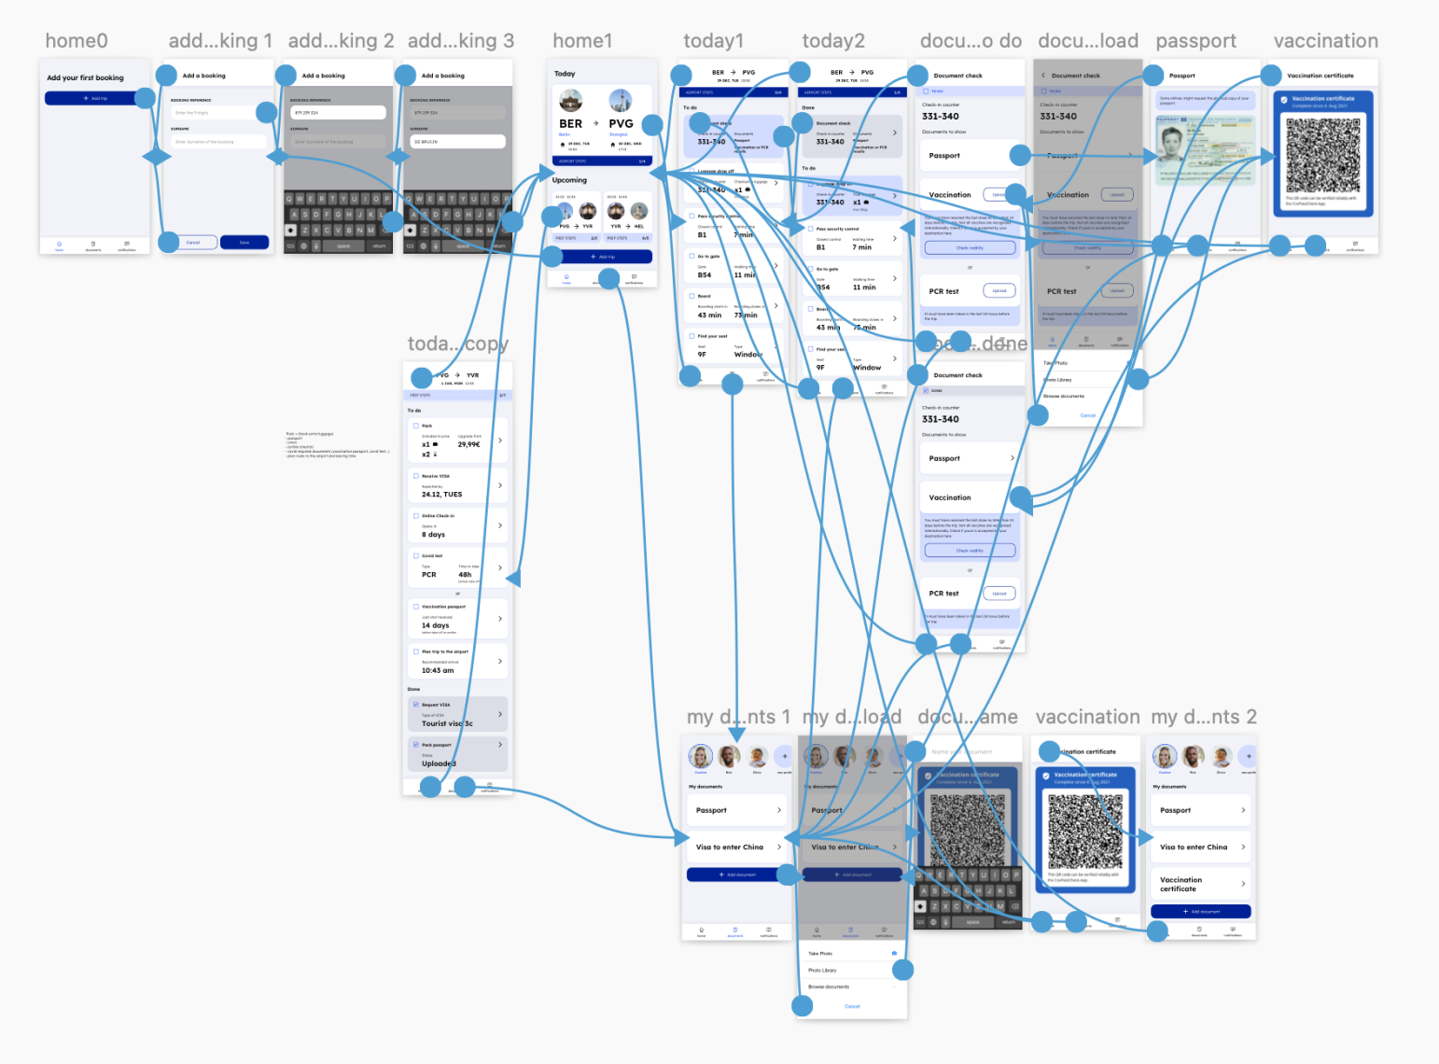Click Check validity button in docu...o do

(970, 248)
